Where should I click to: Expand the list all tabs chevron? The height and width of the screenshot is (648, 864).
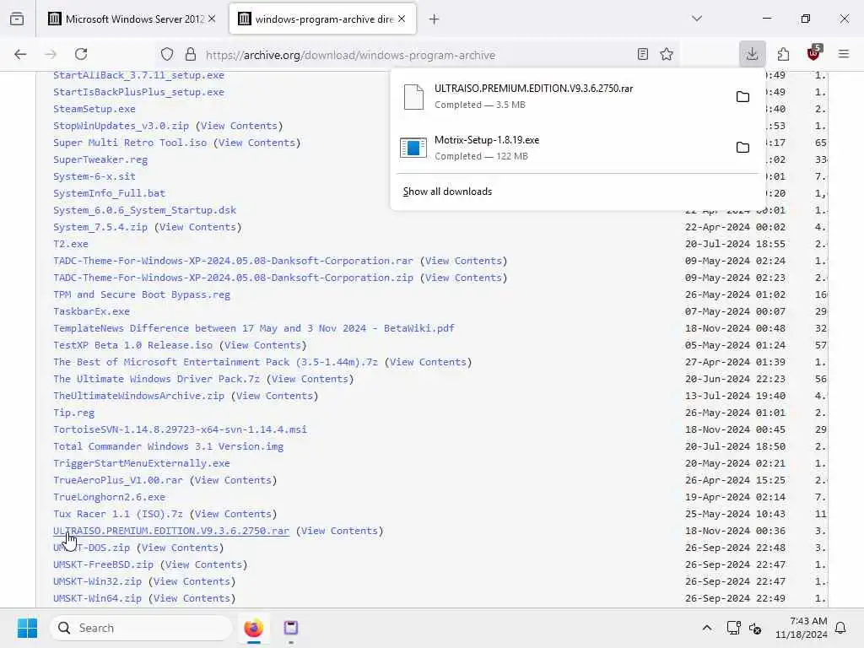coord(697,19)
